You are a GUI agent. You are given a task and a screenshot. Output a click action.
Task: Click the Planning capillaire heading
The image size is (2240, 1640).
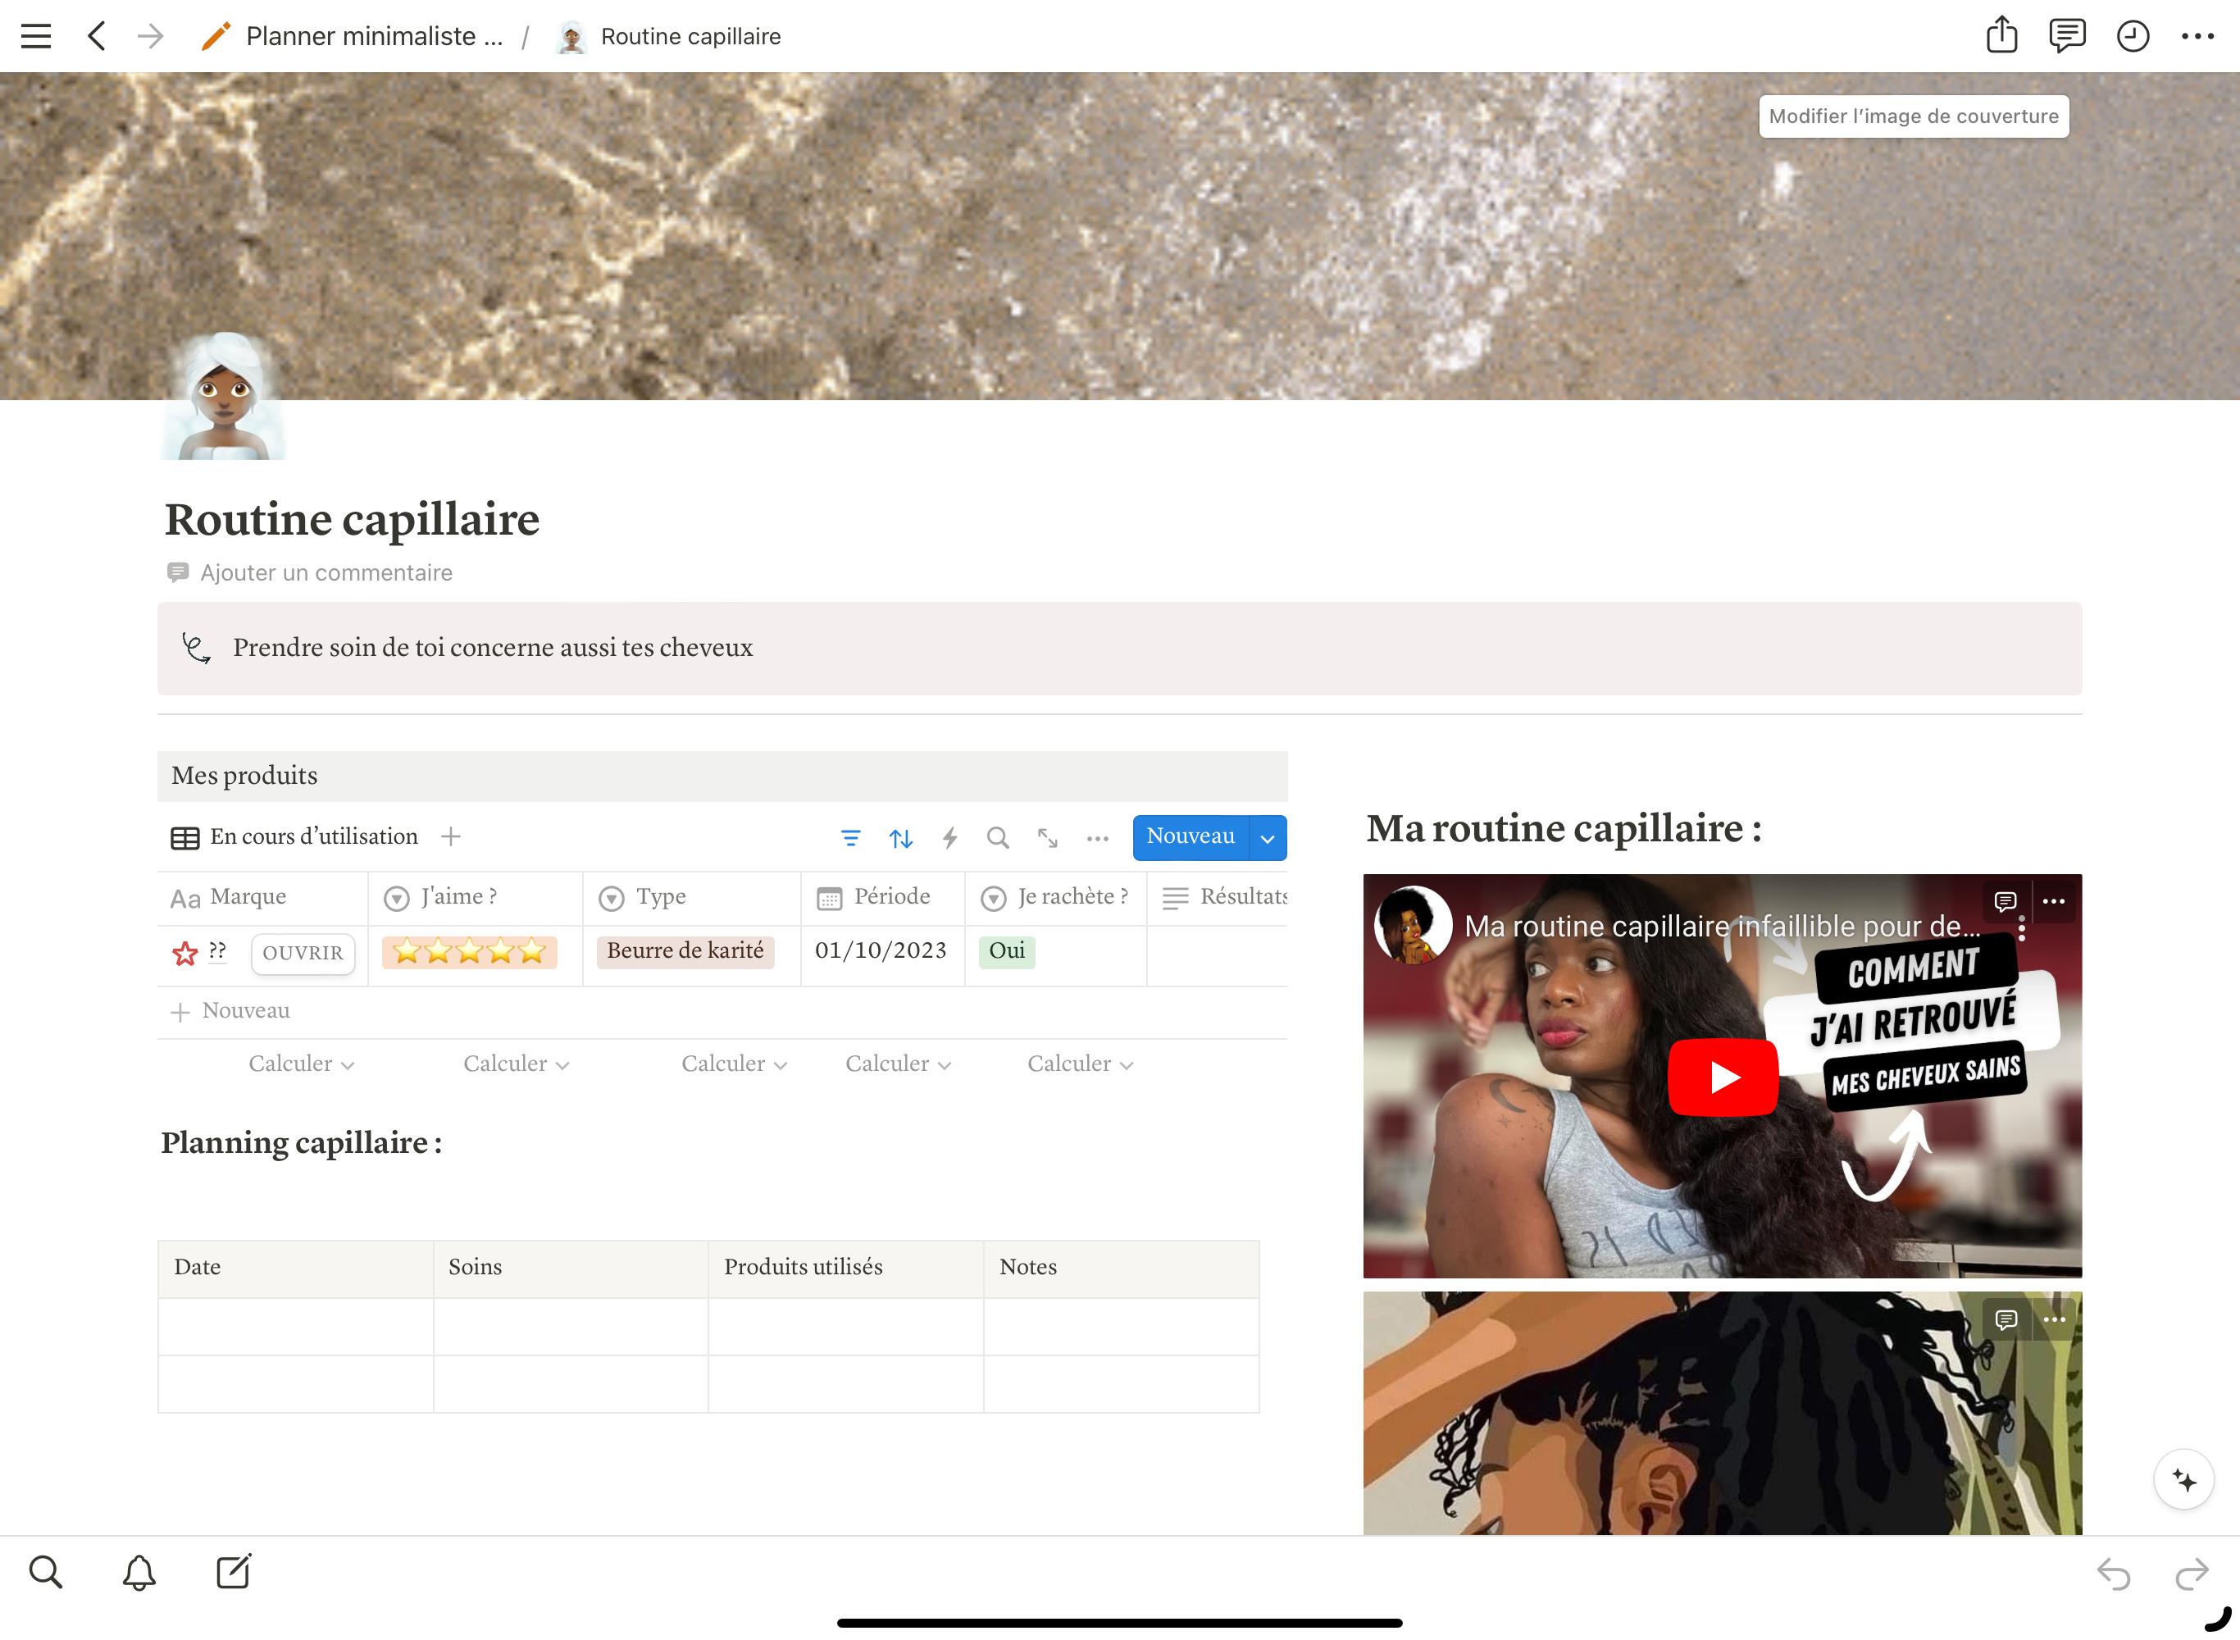[302, 1142]
